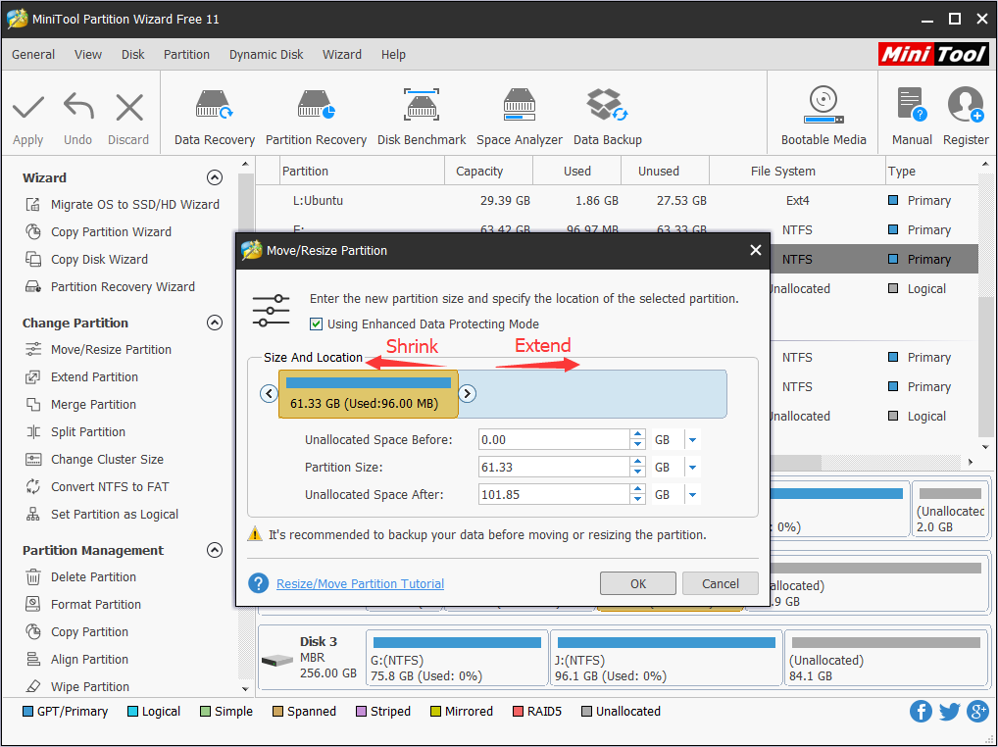Select Unallocated 84.1 GB on Disk 3

pos(886,659)
